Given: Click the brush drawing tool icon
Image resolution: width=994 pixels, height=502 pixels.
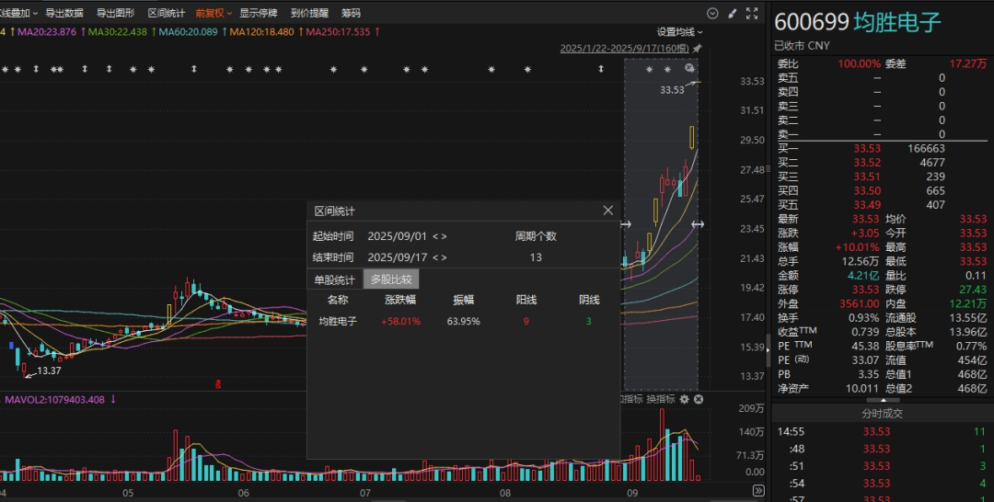Looking at the screenshot, I should 733,13.
